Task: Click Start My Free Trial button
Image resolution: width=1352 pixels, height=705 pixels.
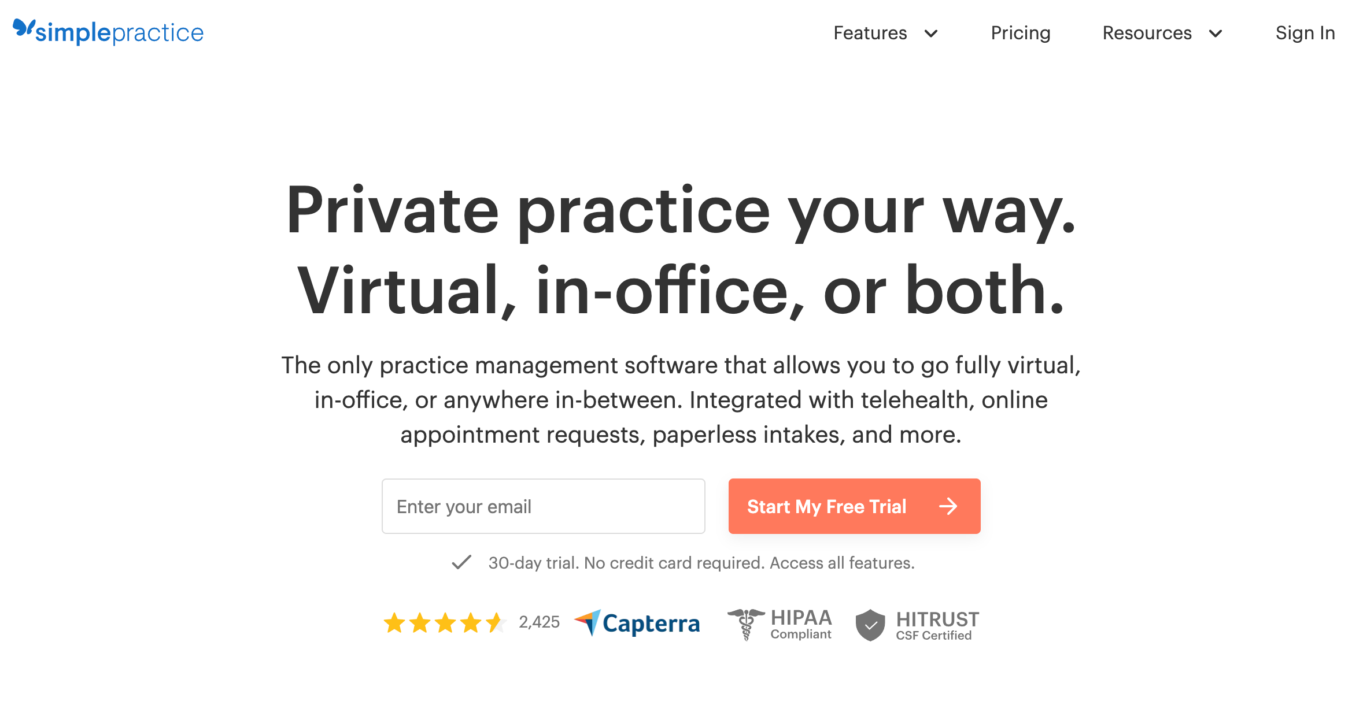Action: [853, 506]
